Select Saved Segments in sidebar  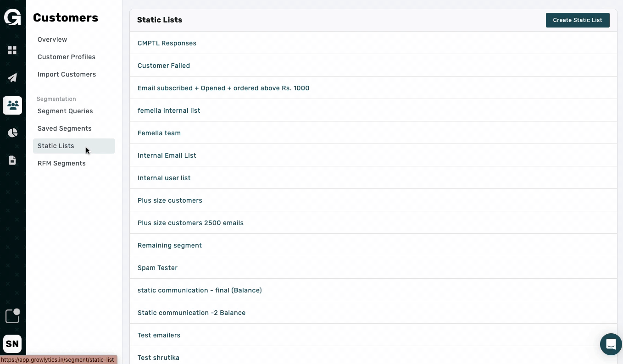click(64, 128)
